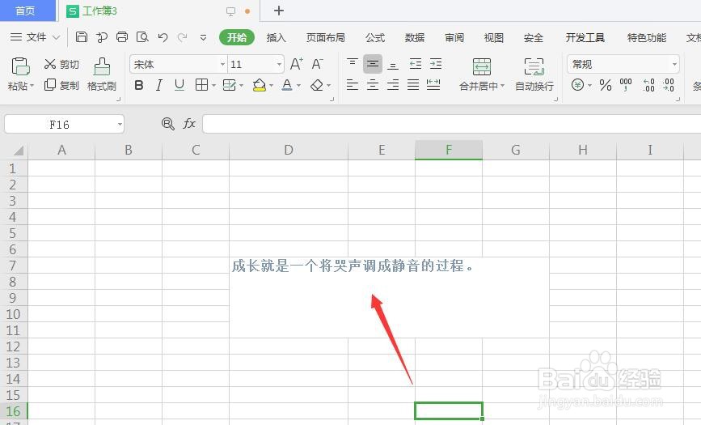
Task: Align text right
Action: click(x=393, y=85)
